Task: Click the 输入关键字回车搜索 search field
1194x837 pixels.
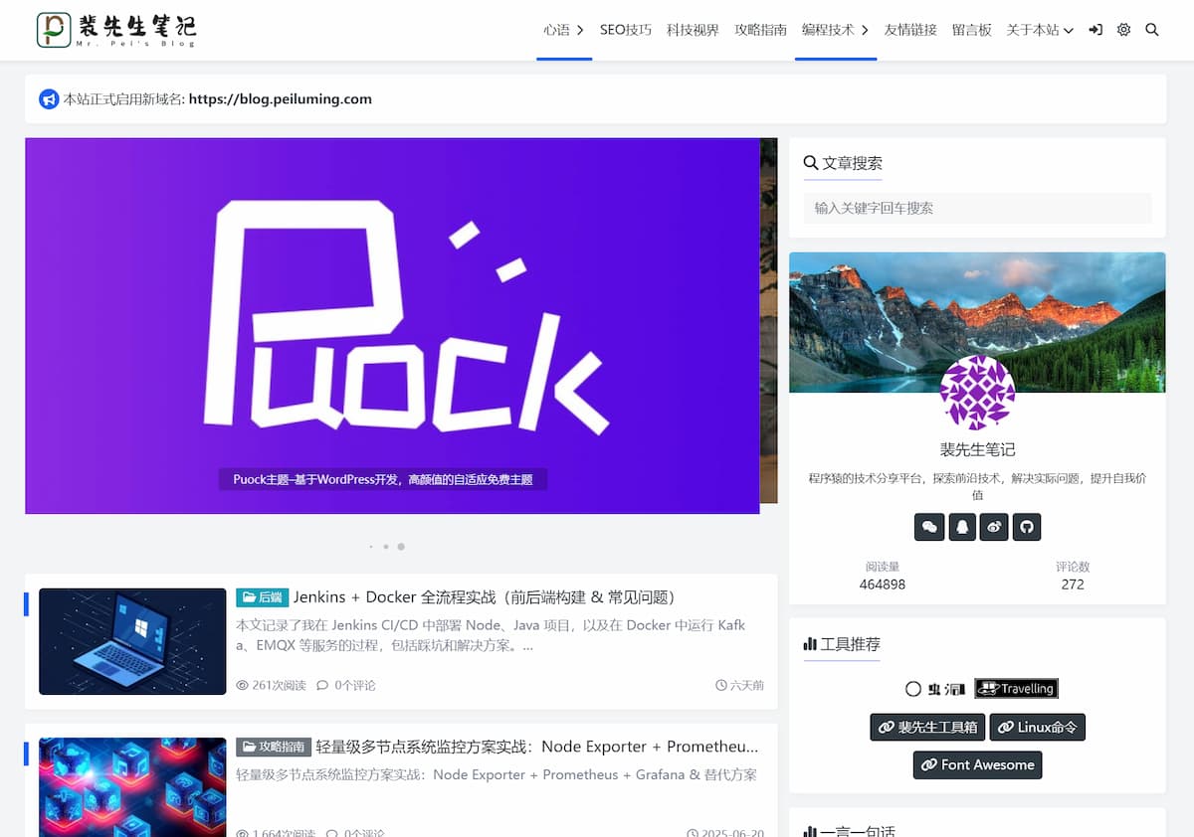Action: [x=977, y=208]
